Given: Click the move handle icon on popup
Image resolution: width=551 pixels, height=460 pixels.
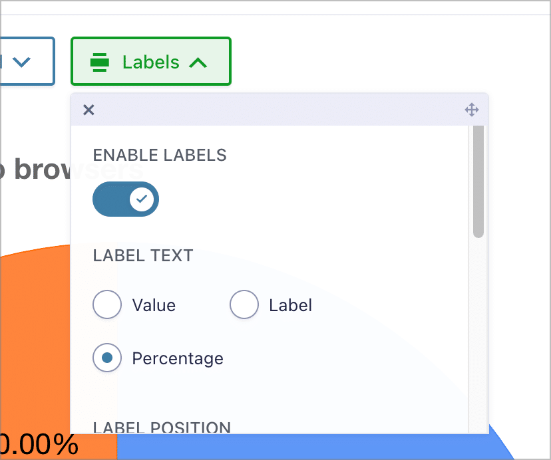Looking at the screenshot, I should coord(472,110).
